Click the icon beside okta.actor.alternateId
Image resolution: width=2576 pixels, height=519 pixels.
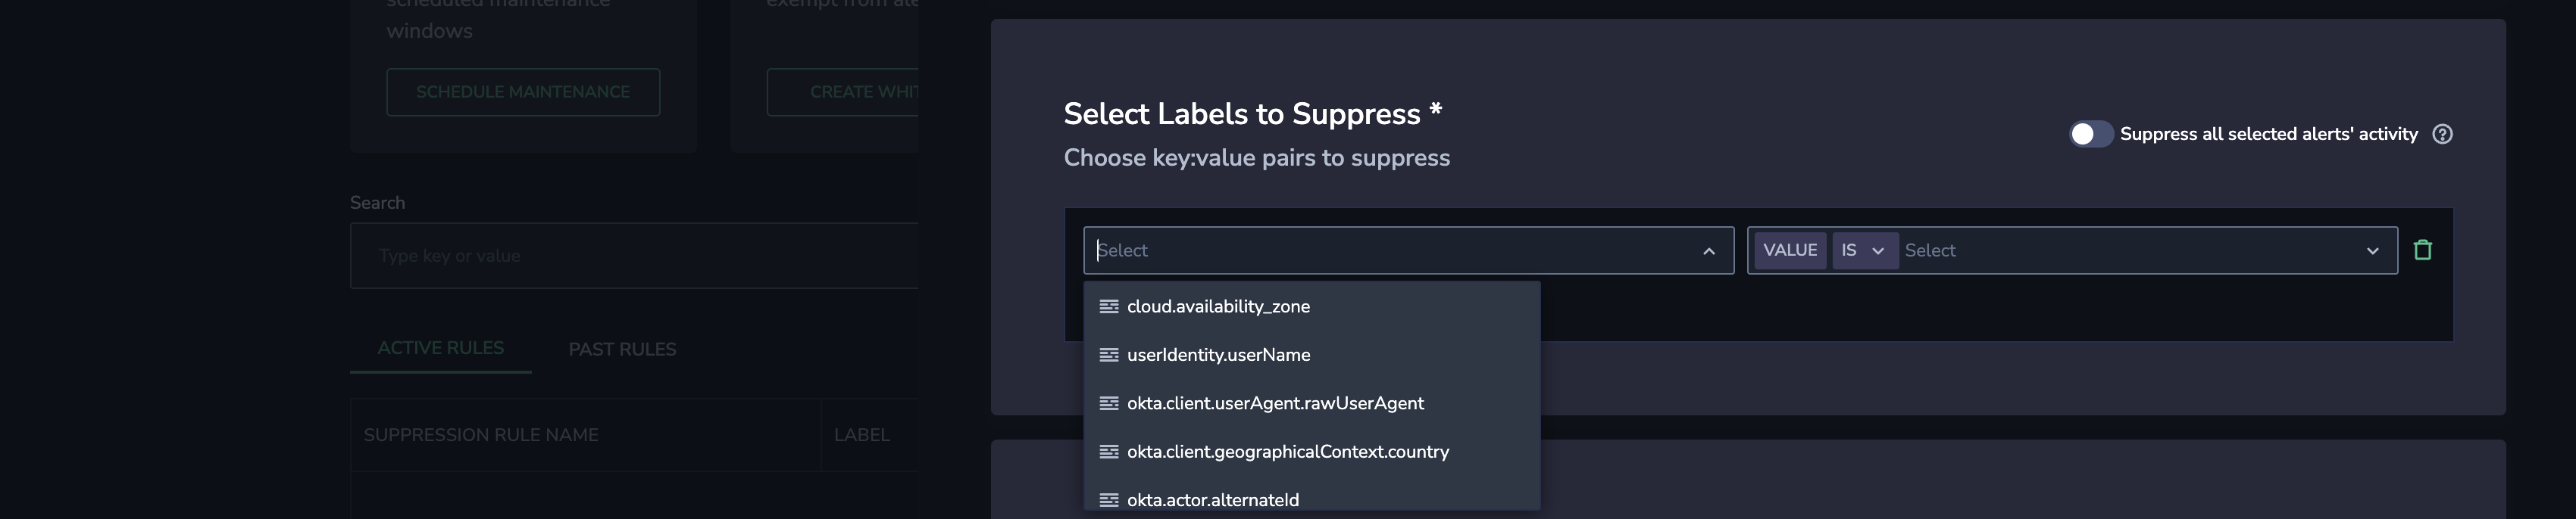coord(1108,499)
